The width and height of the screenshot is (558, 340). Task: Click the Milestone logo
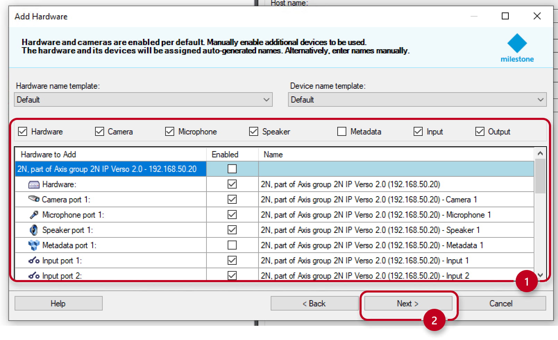coord(517,48)
